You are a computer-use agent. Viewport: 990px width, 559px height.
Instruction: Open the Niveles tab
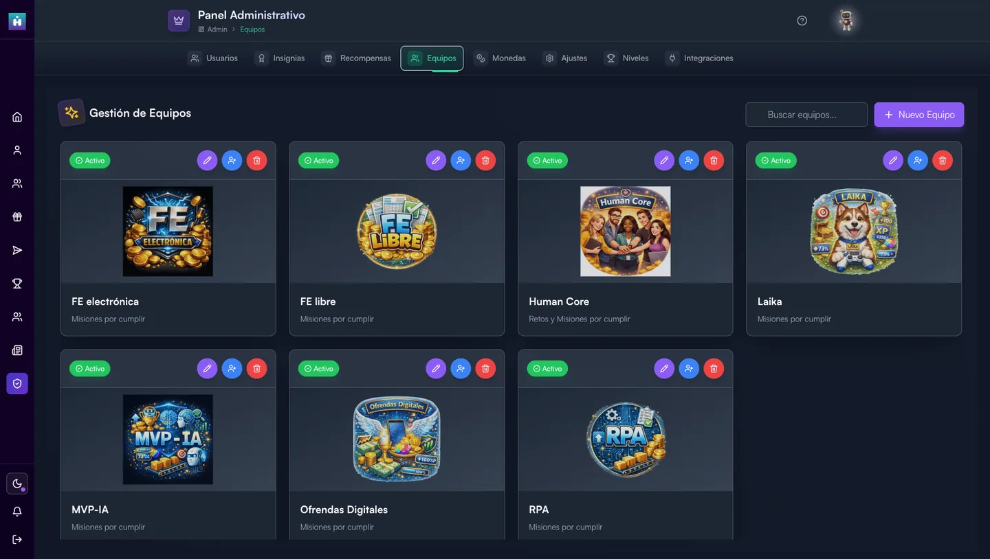tap(627, 58)
